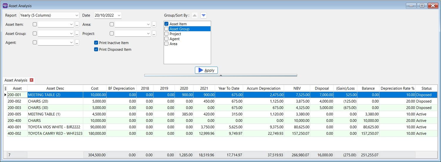Collapse filter panel using the splitter chevron
441x162 pixels.
coord(220,75)
